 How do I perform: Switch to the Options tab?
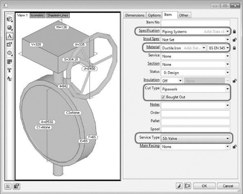click(154, 15)
